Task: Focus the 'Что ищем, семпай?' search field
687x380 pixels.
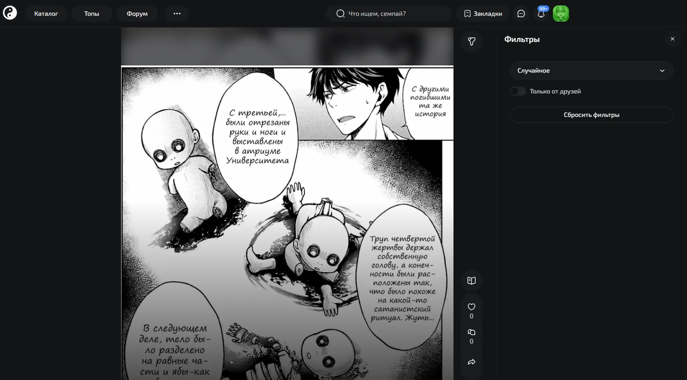Action: pos(389,14)
